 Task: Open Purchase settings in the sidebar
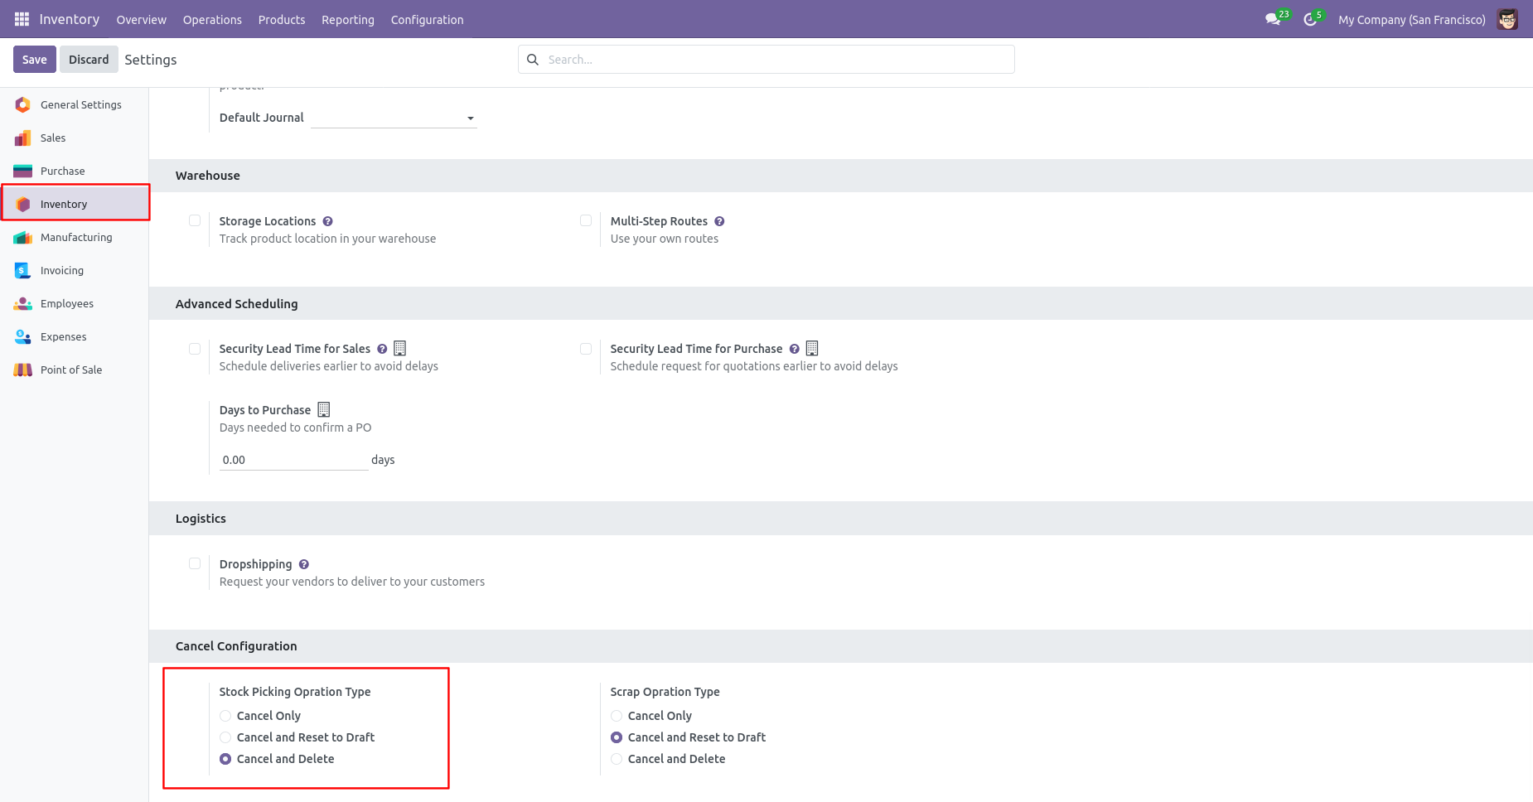click(75, 171)
